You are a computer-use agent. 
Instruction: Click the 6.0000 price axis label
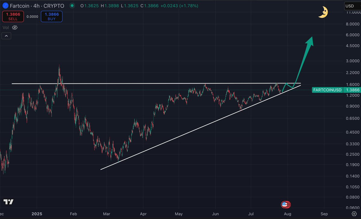(353, 35)
